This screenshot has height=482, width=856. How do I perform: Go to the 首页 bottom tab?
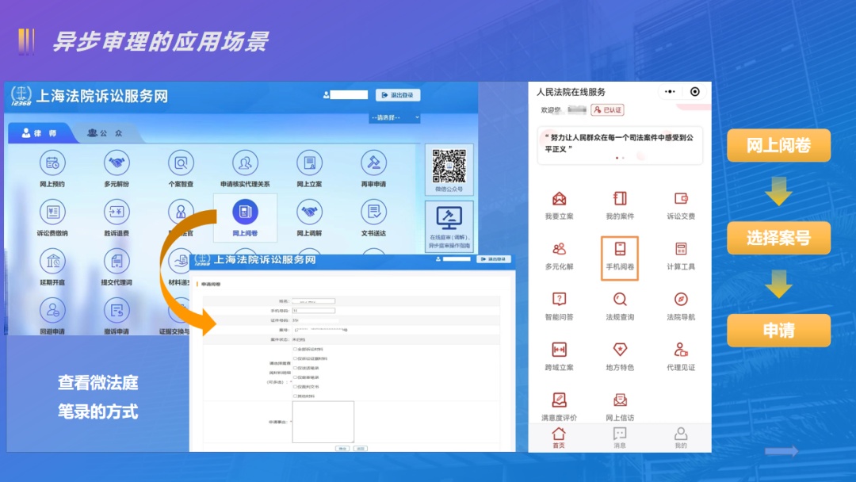tap(559, 438)
